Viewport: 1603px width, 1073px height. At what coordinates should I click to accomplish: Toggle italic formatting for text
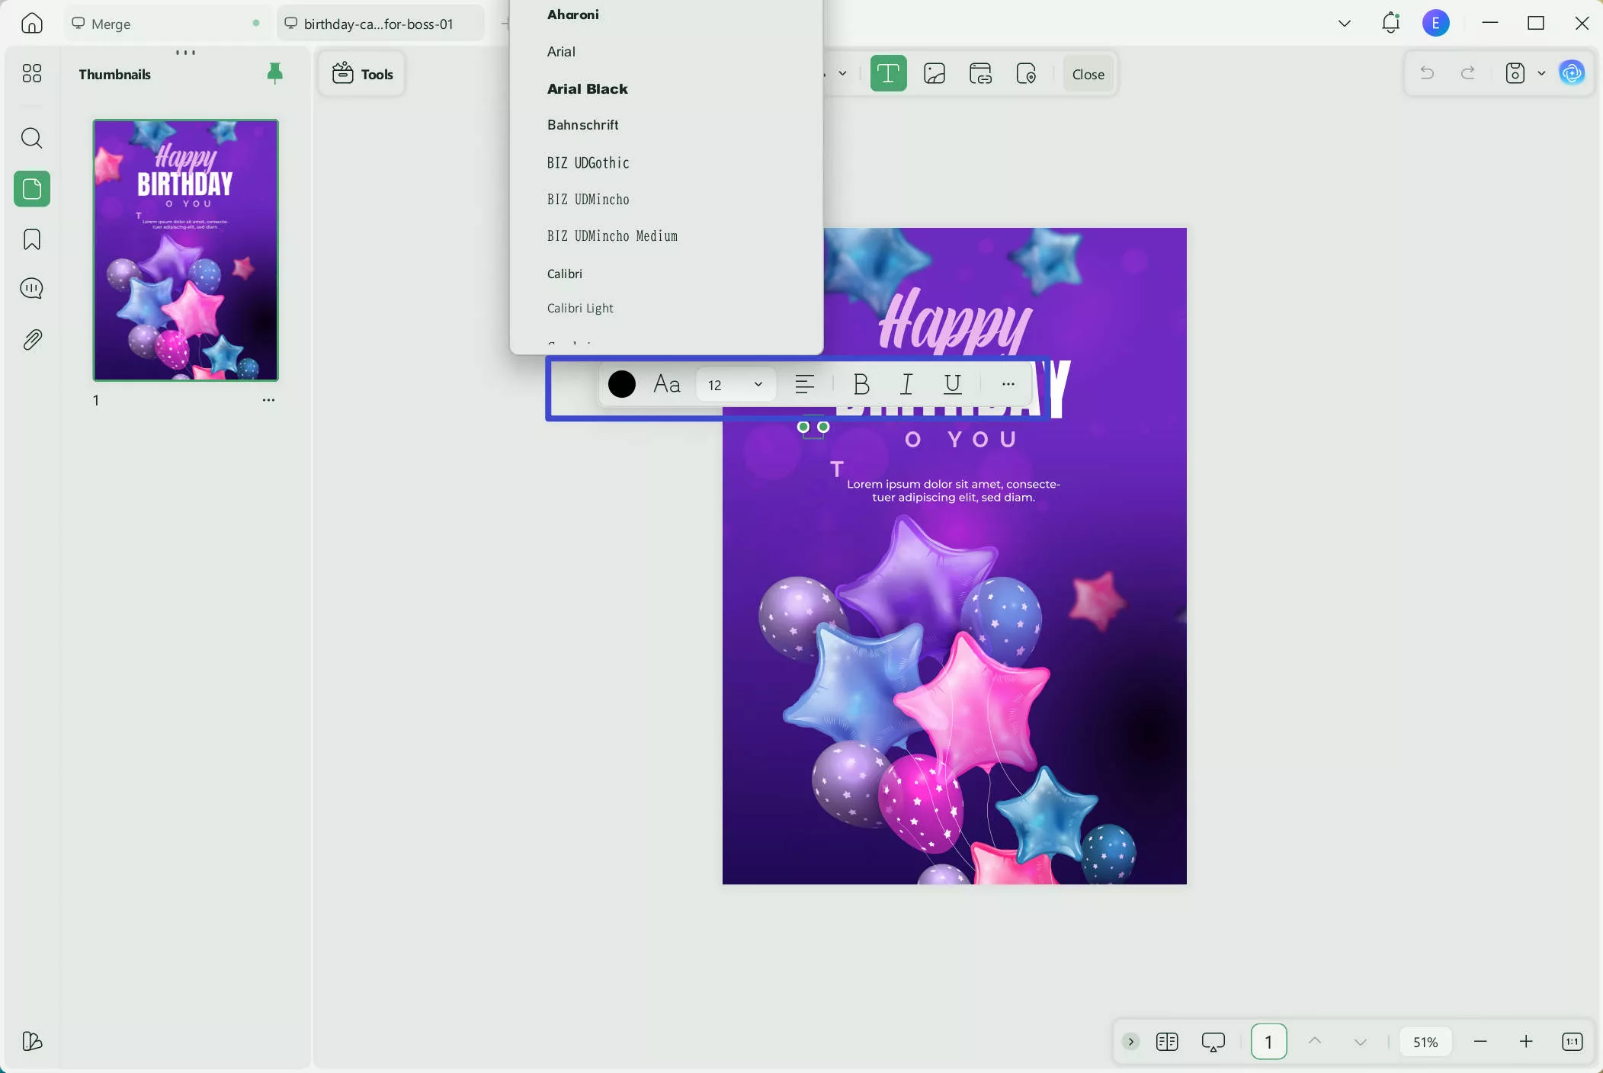[x=906, y=384]
